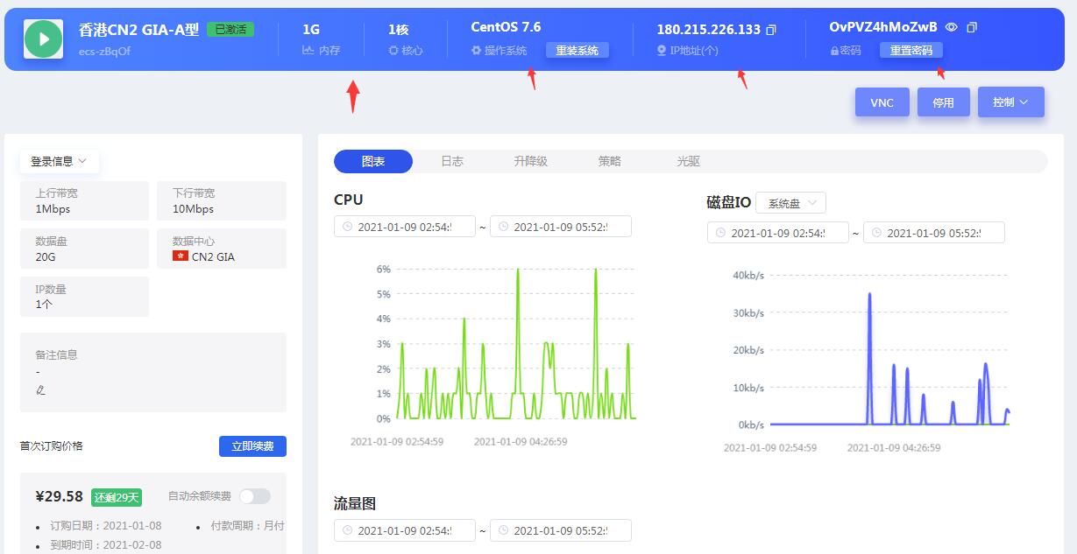This screenshot has width=1077, height=554.
Task: Click the 首次订购价格 label
Action: tap(52, 445)
